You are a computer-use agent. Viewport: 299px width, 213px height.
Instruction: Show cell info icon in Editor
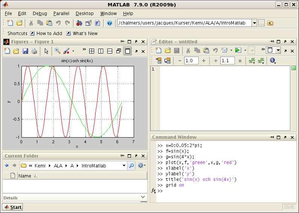[273, 60]
